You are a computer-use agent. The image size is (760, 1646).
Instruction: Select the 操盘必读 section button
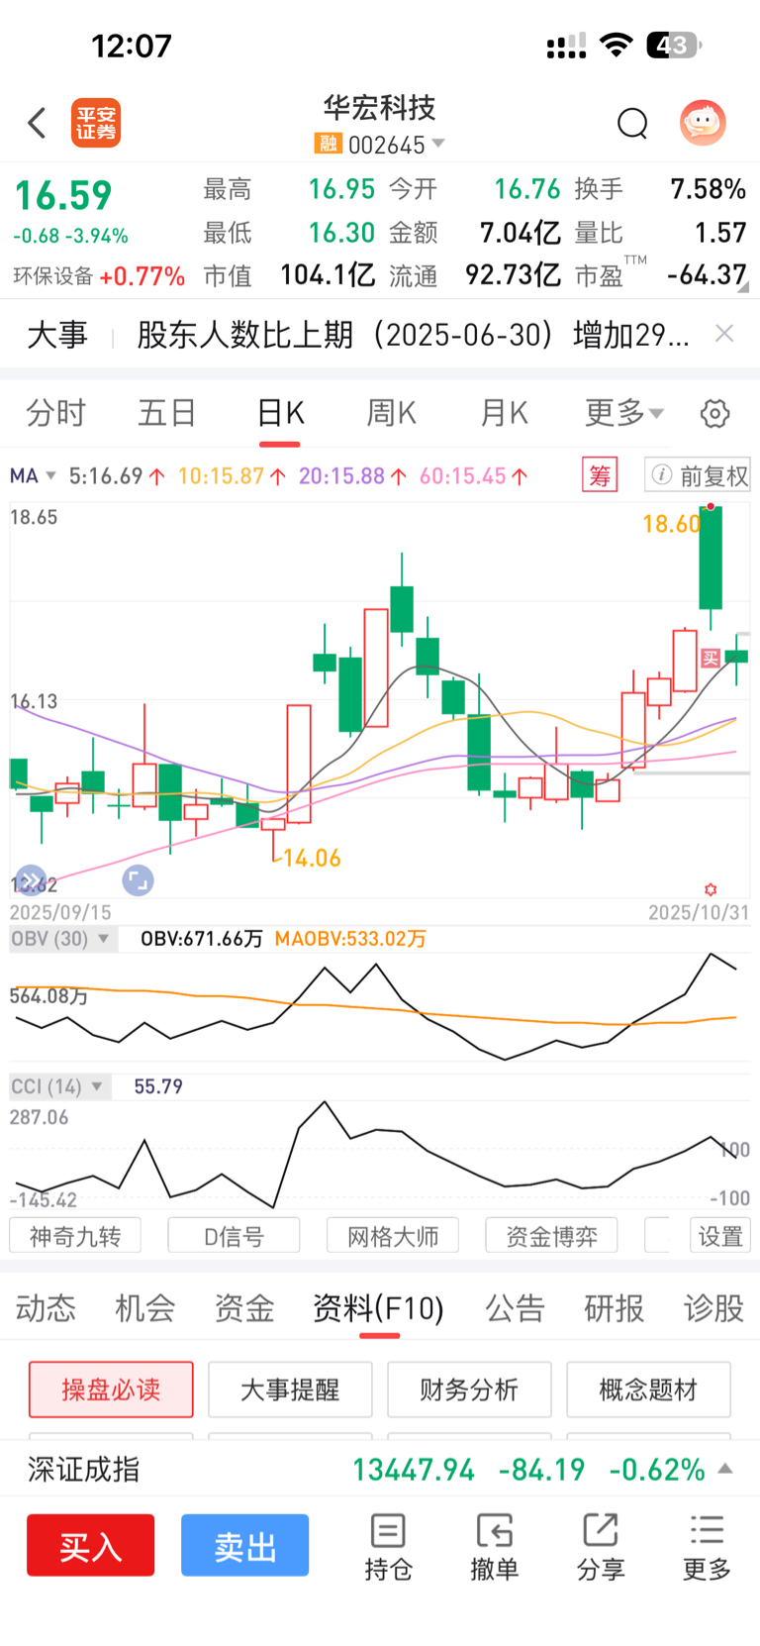pyautogui.click(x=111, y=1389)
